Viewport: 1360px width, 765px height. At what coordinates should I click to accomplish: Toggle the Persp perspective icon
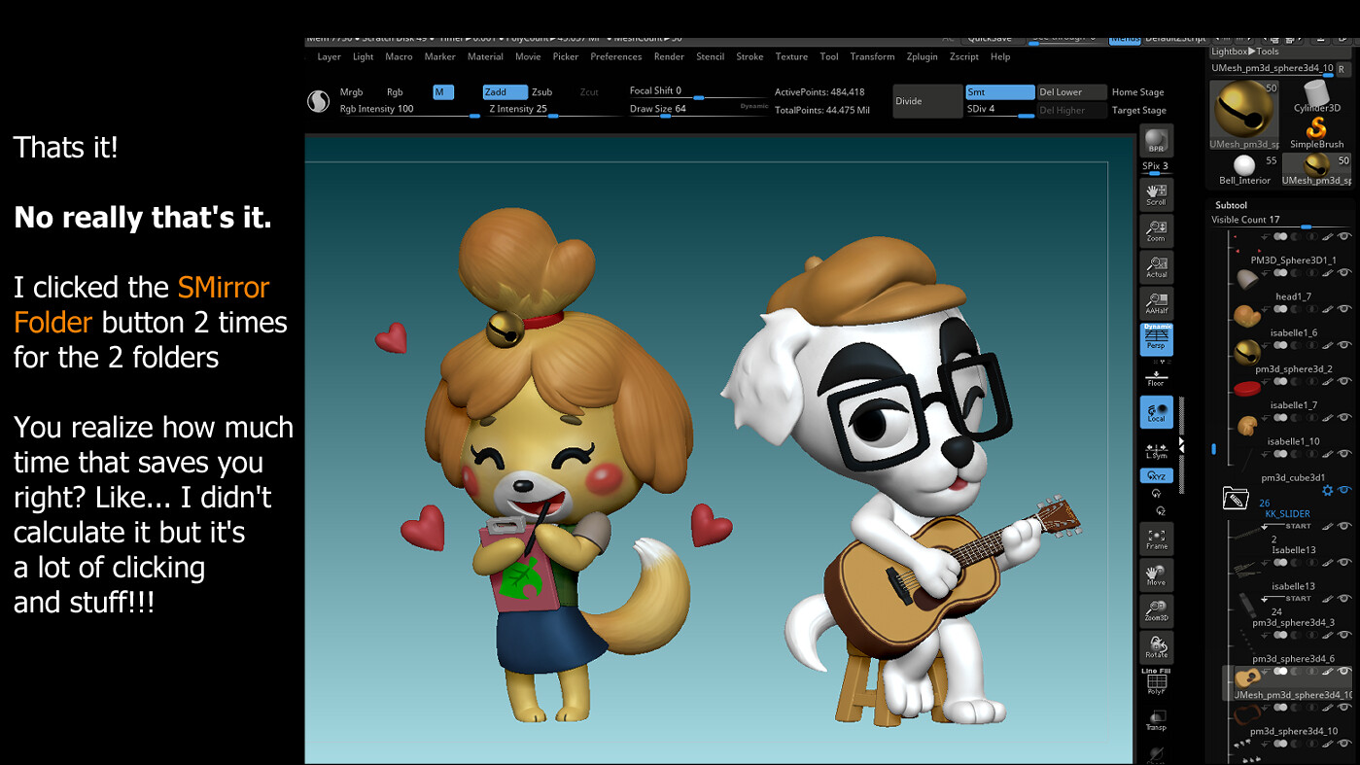(1156, 339)
